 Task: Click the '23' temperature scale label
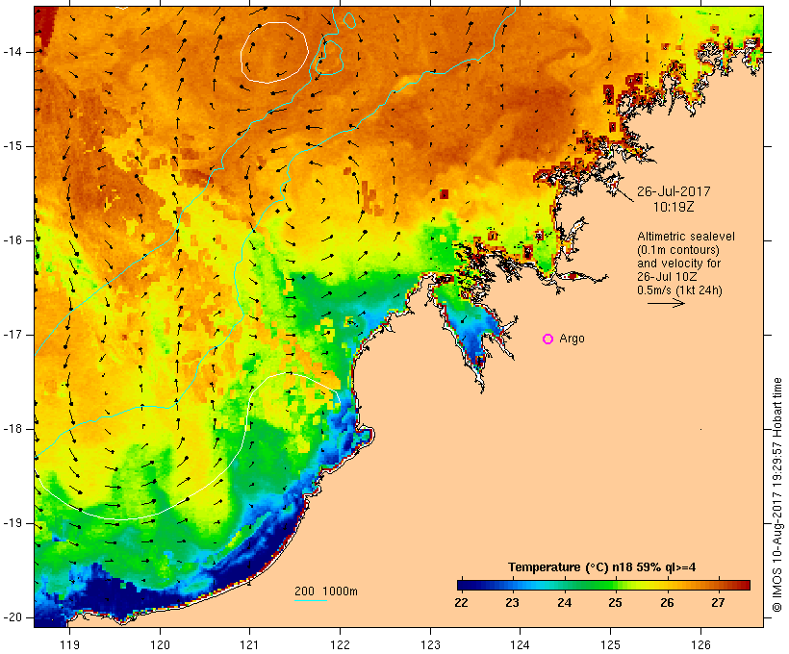[x=512, y=603]
